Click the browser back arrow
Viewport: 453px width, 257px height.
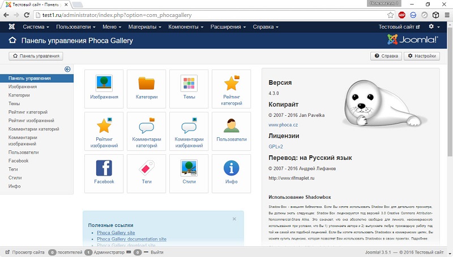click(6, 15)
